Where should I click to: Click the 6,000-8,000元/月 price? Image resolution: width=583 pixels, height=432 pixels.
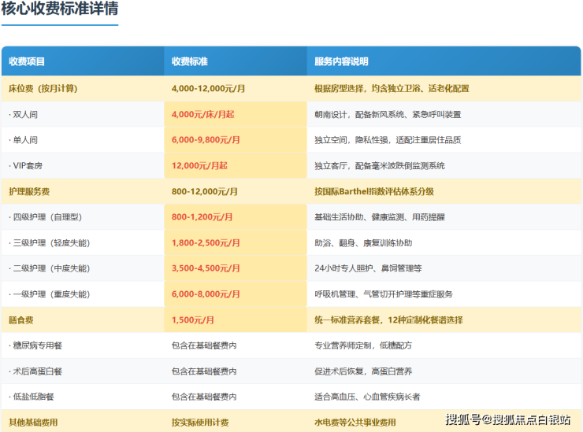point(206,294)
